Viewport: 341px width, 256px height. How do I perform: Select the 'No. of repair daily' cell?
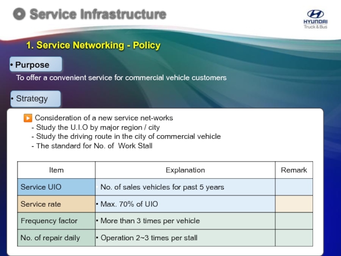coord(56,238)
